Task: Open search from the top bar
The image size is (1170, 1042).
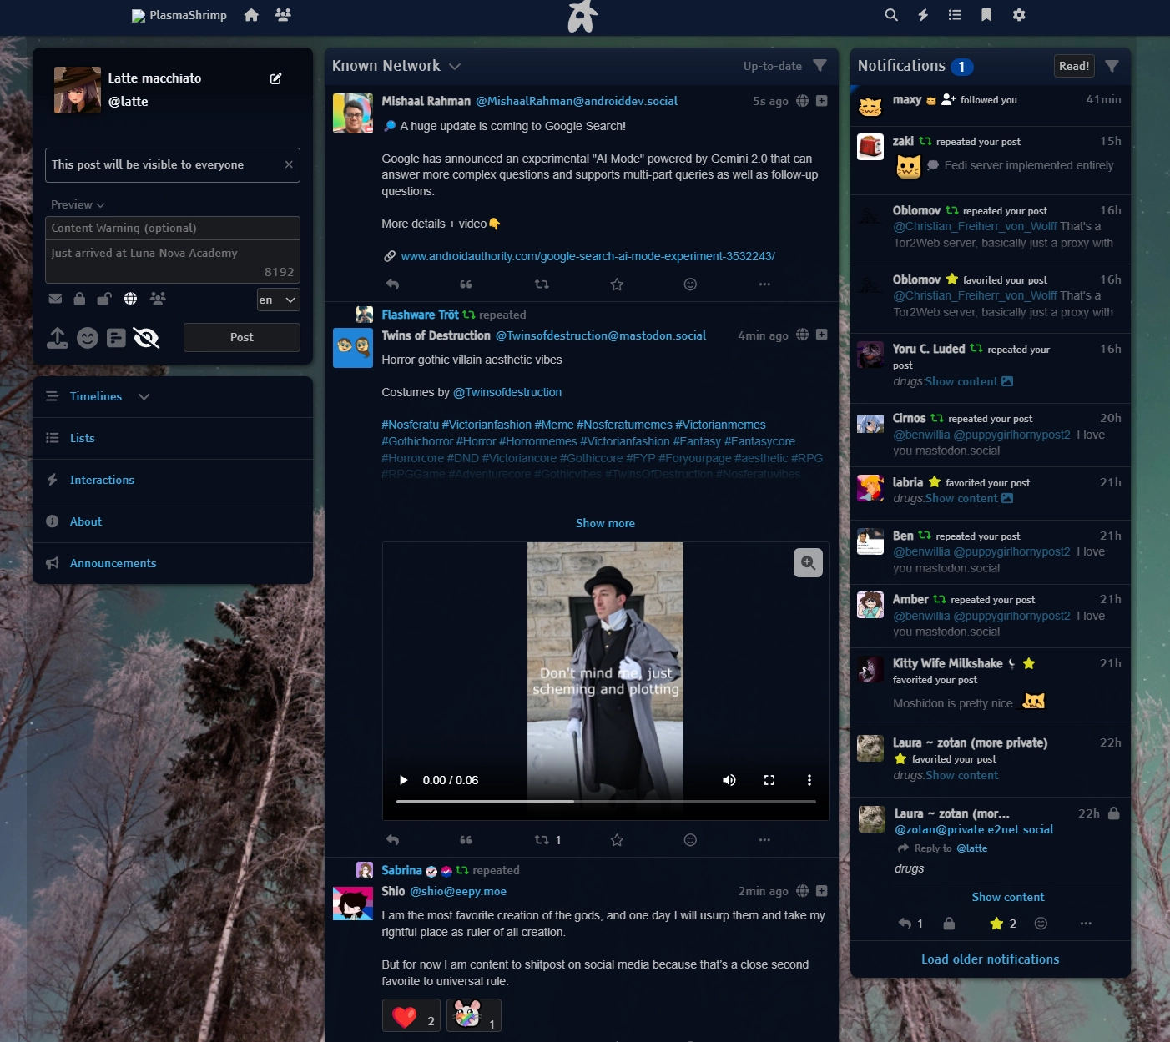Action: click(891, 15)
